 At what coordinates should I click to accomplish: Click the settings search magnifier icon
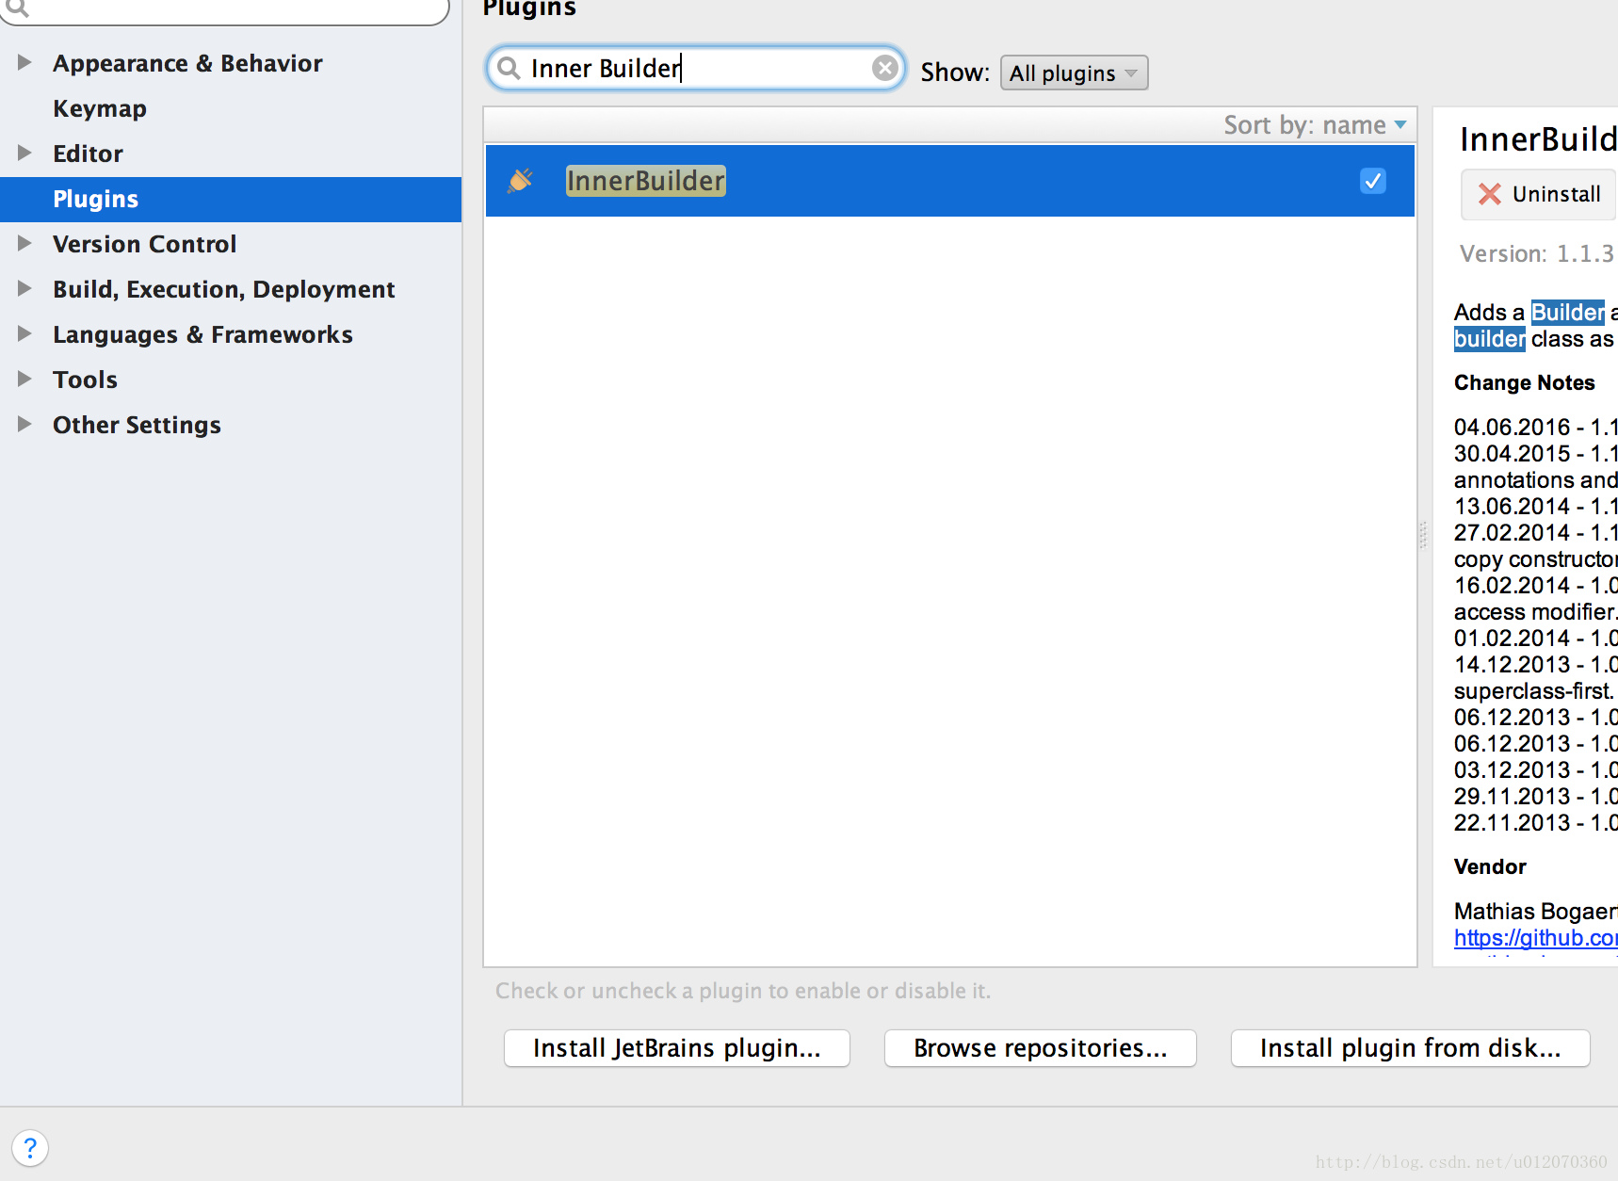tap(17, 8)
